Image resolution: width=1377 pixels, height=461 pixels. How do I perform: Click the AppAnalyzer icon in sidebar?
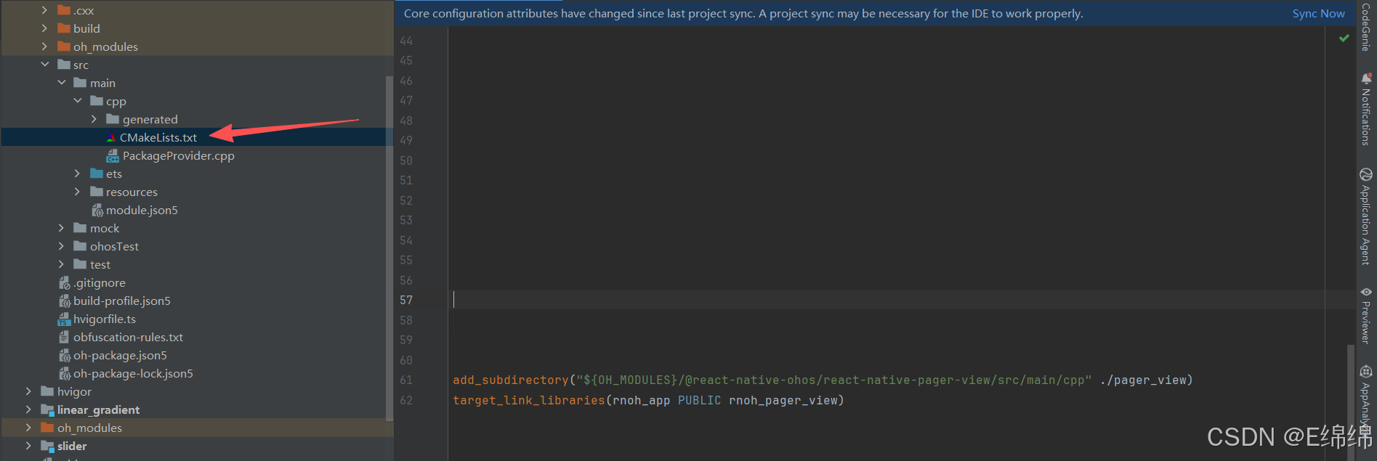[1366, 372]
